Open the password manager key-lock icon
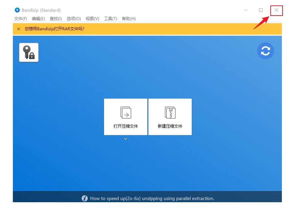 click(29, 52)
